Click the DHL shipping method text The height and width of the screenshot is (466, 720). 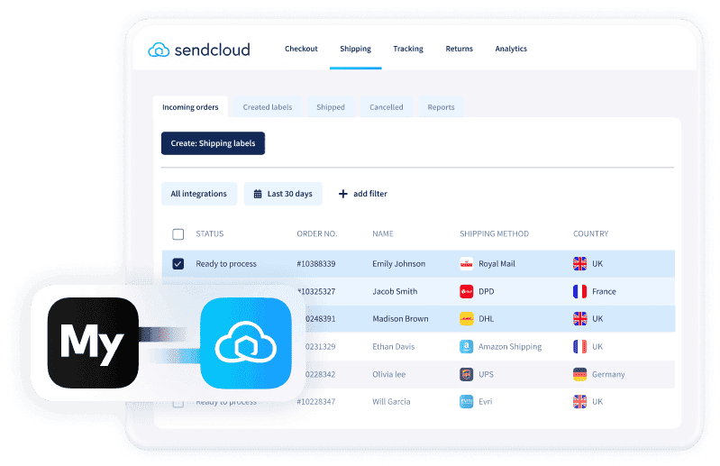[x=487, y=318]
